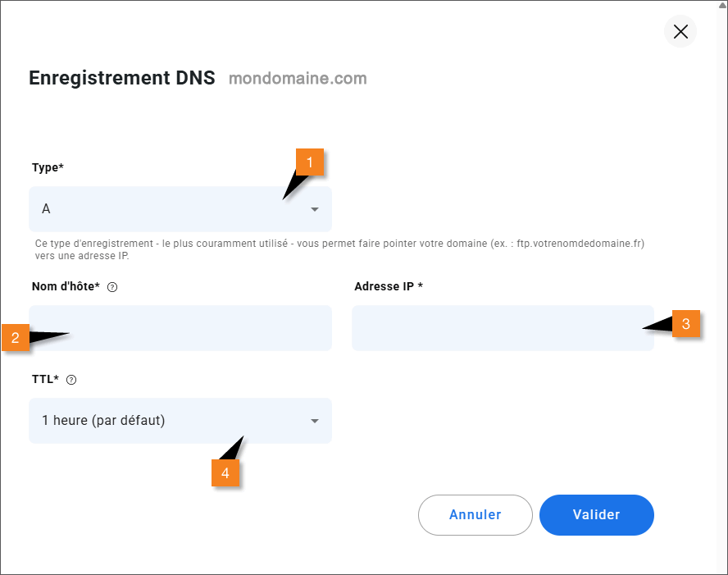Image resolution: width=728 pixels, height=575 pixels.
Task: Click the Adresse IP label
Action: pyautogui.click(x=389, y=286)
